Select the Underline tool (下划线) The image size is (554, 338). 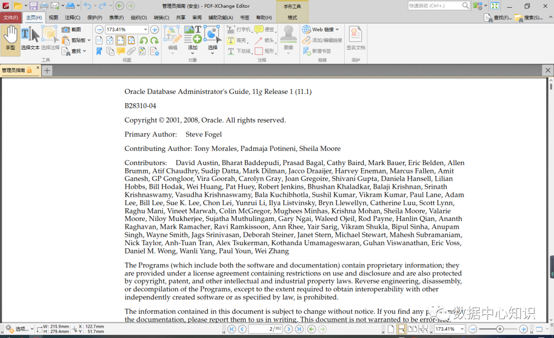239,51
